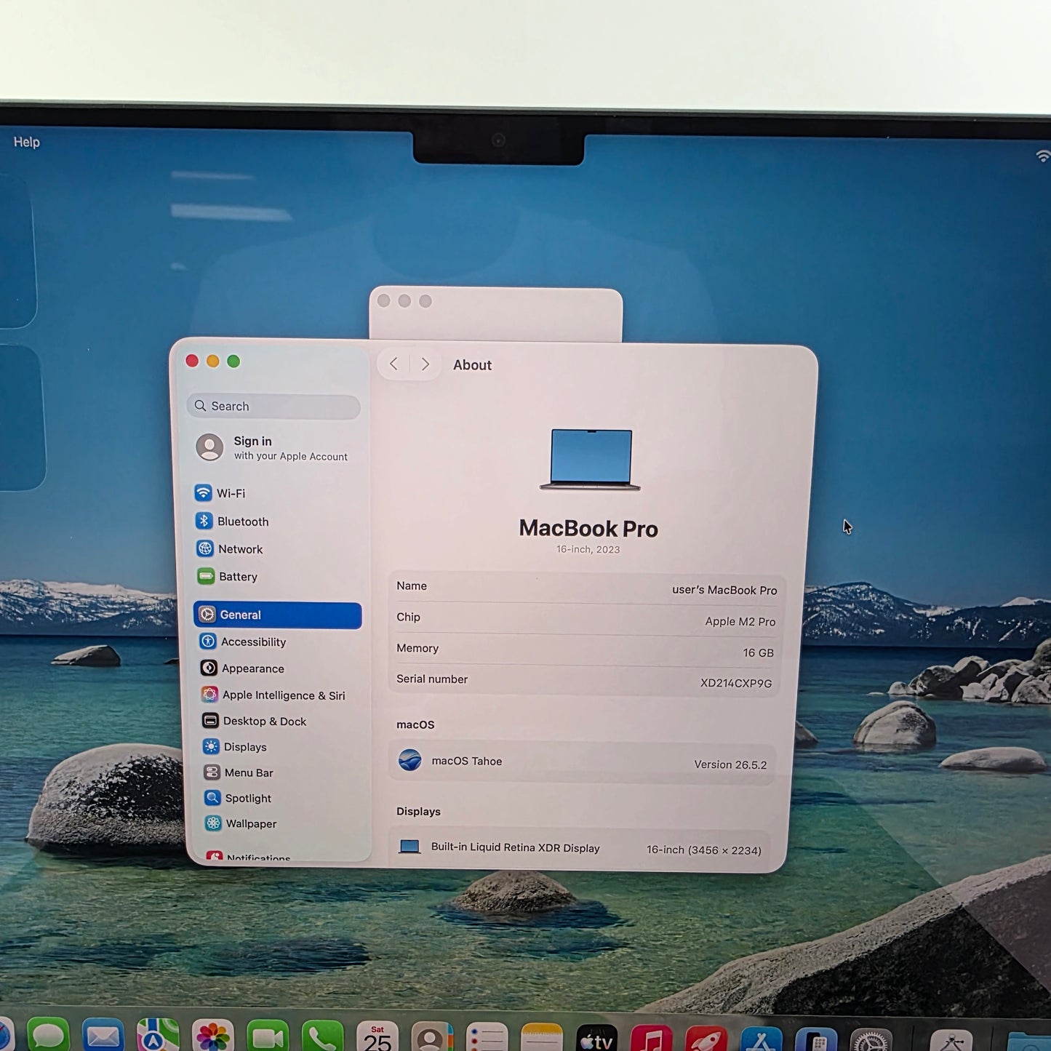Open App Store from the Dock
The width and height of the screenshot is (1051, 1051).
coord(761,1039)
